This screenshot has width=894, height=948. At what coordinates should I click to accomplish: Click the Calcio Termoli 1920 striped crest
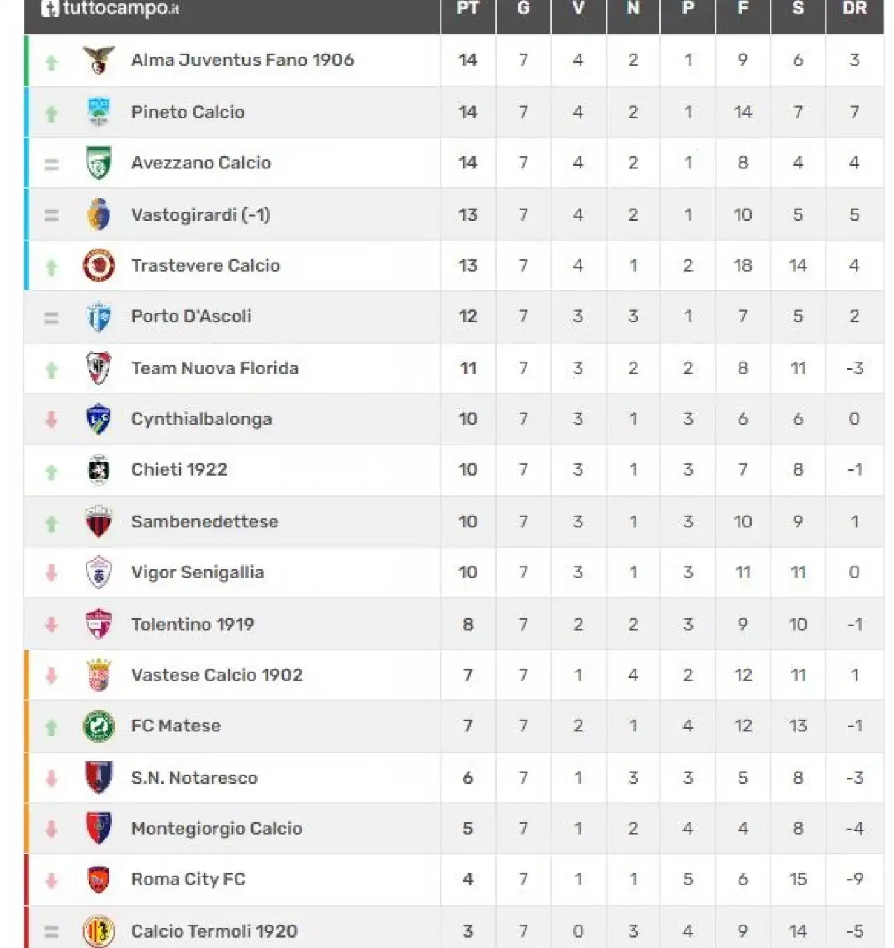coord(98,931)
